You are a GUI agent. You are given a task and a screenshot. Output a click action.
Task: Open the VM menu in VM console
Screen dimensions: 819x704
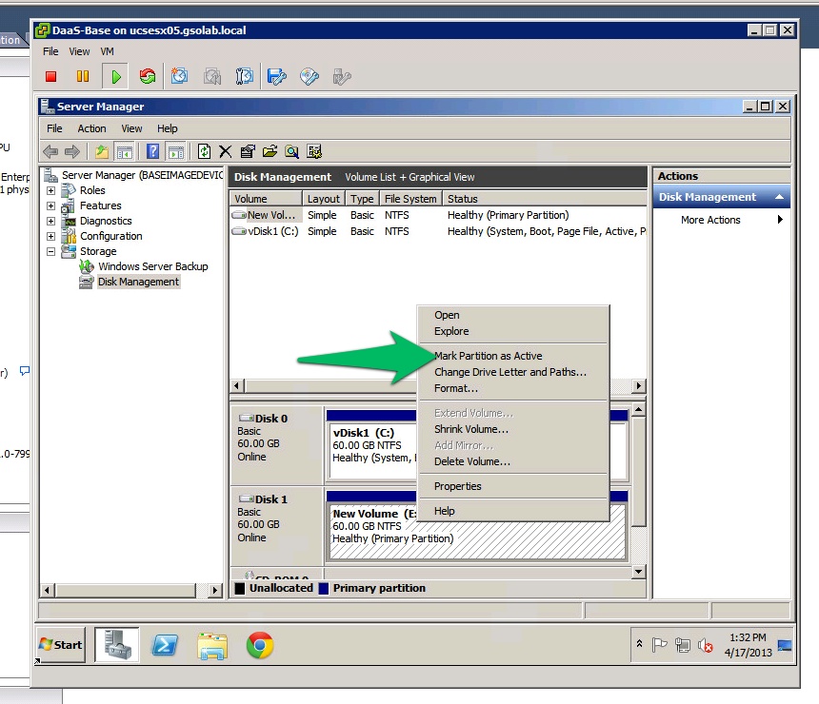coord(107,51)
